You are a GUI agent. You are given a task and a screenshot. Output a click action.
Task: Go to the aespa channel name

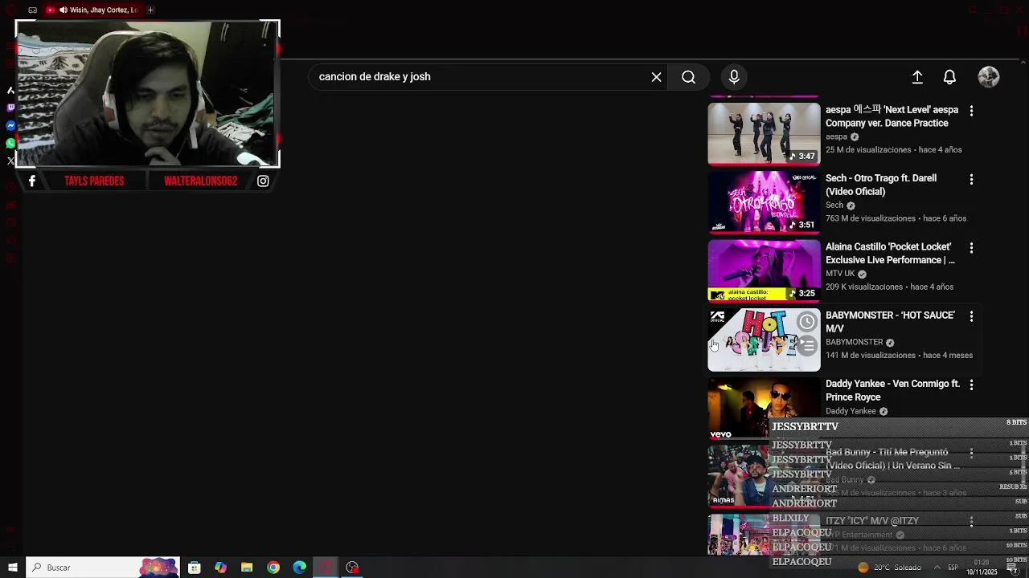[836, 137]
